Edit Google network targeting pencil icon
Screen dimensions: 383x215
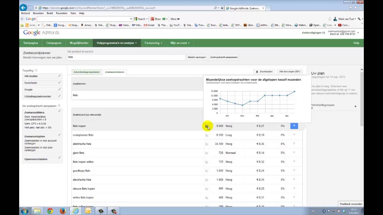(59, 89)
